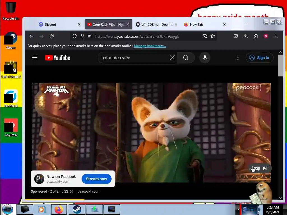287x215 pixels.
Task: Click the scrollbar down arrow
Action: 280,198
